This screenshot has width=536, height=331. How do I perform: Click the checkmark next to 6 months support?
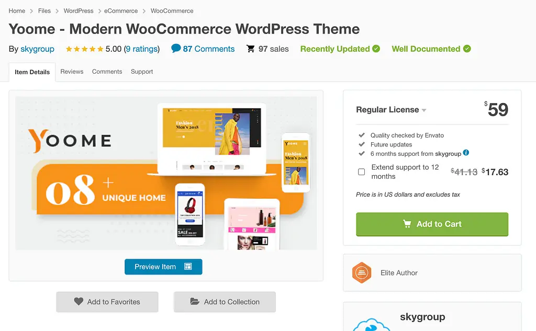[362, 153]
